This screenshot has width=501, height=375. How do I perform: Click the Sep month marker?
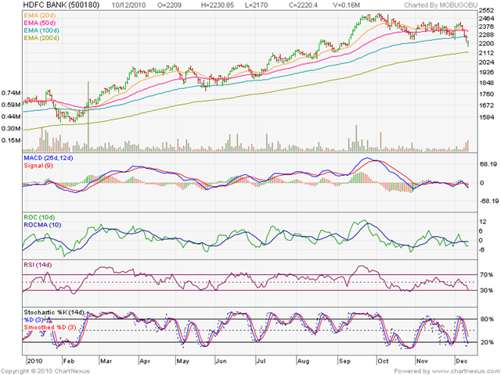(x=344, y=361)
